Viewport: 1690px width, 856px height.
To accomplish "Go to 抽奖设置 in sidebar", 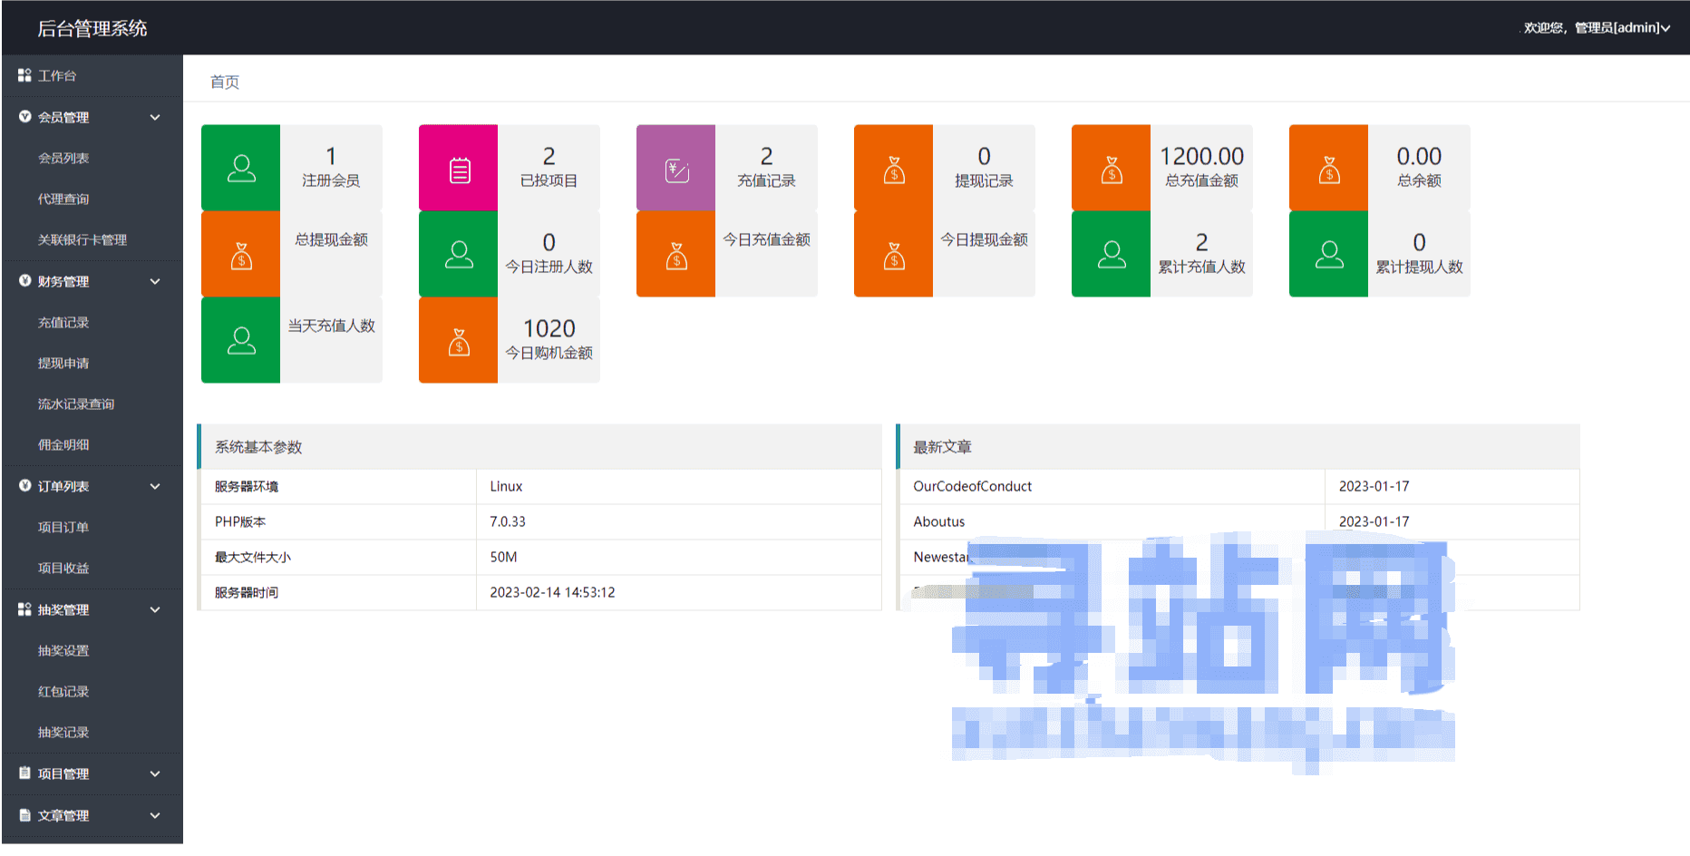I will 63,650.
